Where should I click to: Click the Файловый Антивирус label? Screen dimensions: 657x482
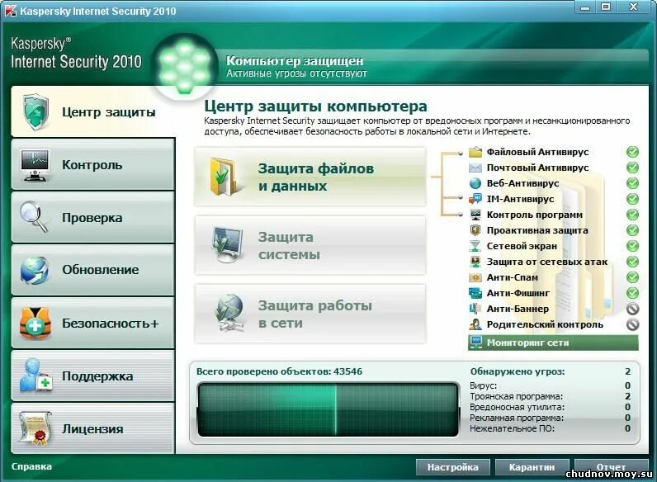[x=537, y=152]
